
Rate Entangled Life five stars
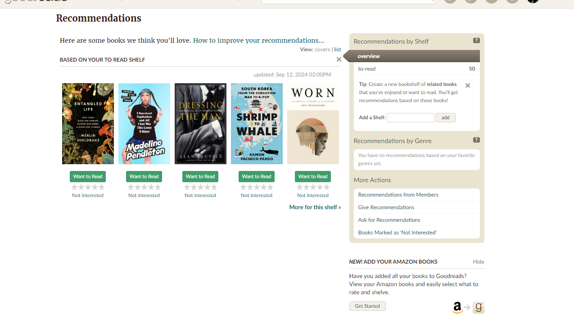click(x=101, y=187)
